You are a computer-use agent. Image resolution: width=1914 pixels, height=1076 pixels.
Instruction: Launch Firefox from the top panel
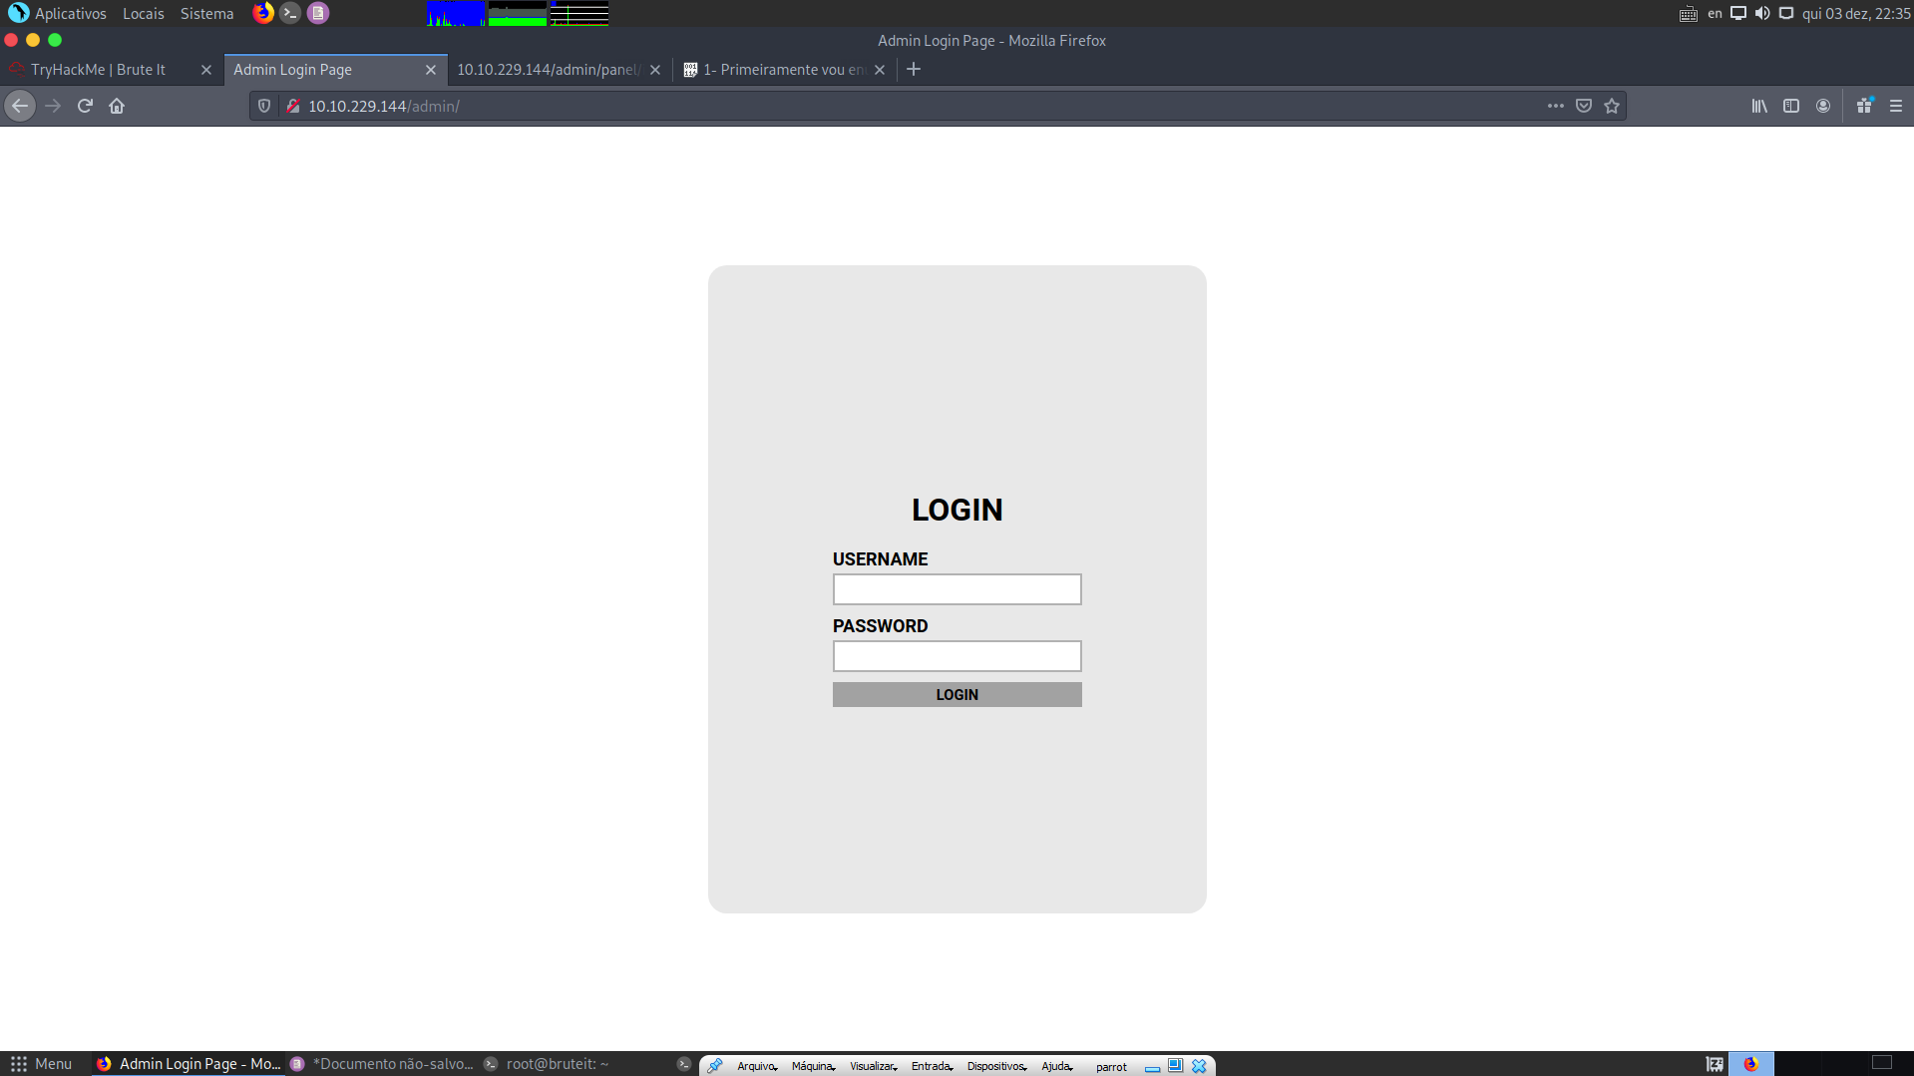pos(263,13)
